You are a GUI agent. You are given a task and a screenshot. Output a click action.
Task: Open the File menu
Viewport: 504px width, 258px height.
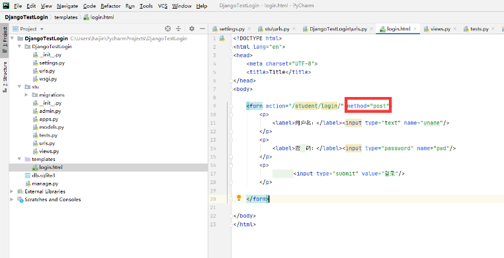18,6
